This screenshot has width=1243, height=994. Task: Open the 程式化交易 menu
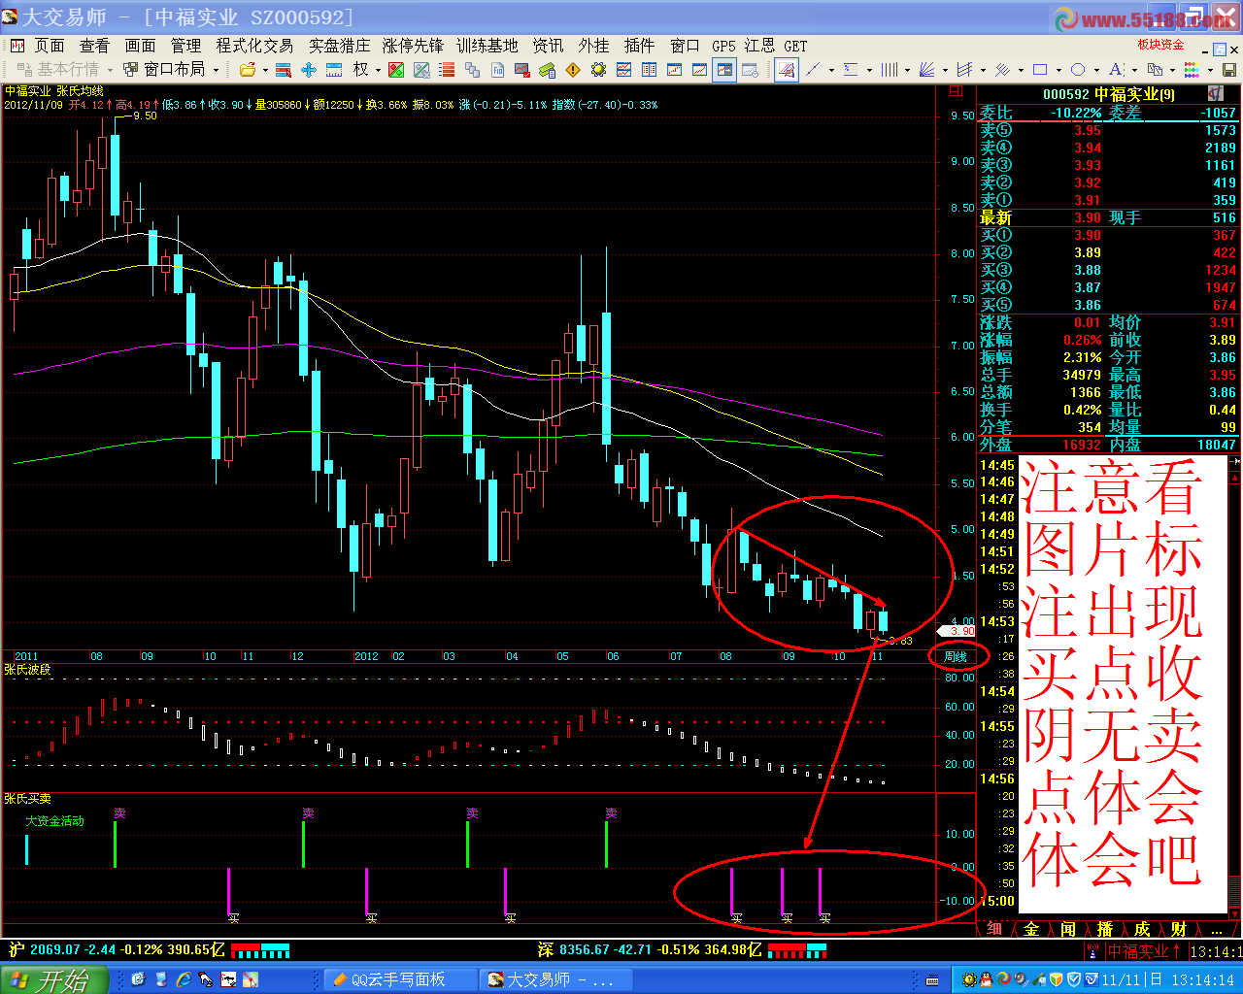(254, 46)
